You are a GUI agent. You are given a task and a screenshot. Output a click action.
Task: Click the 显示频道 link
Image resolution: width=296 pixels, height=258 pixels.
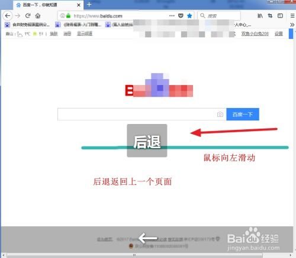pyautogui.click(x=85, y=34)
